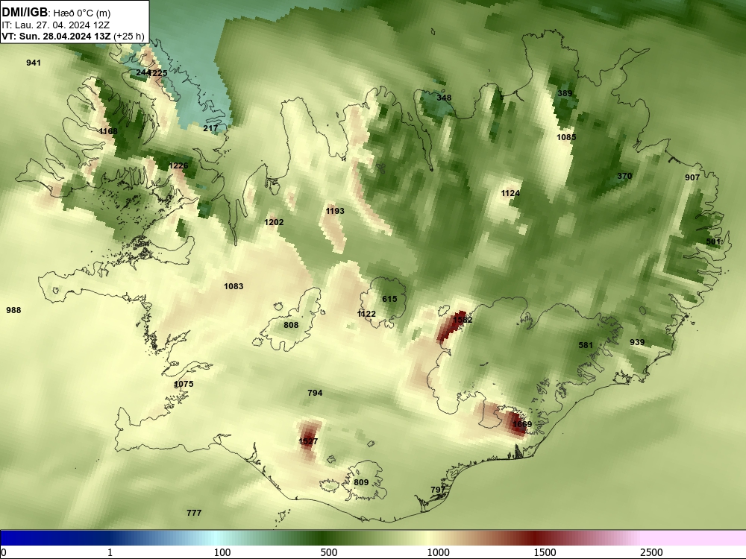Click the 1083 value label
Viewport: 746px width, 559px height.
click(x=233, y=286)
